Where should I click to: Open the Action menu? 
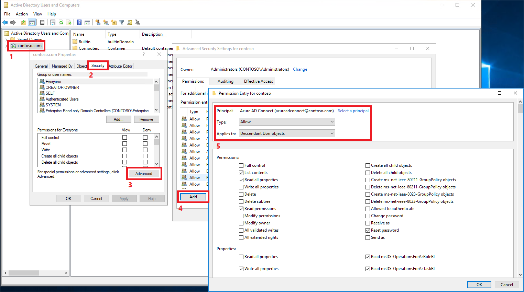pyautogui.click(x=22, y=14)
